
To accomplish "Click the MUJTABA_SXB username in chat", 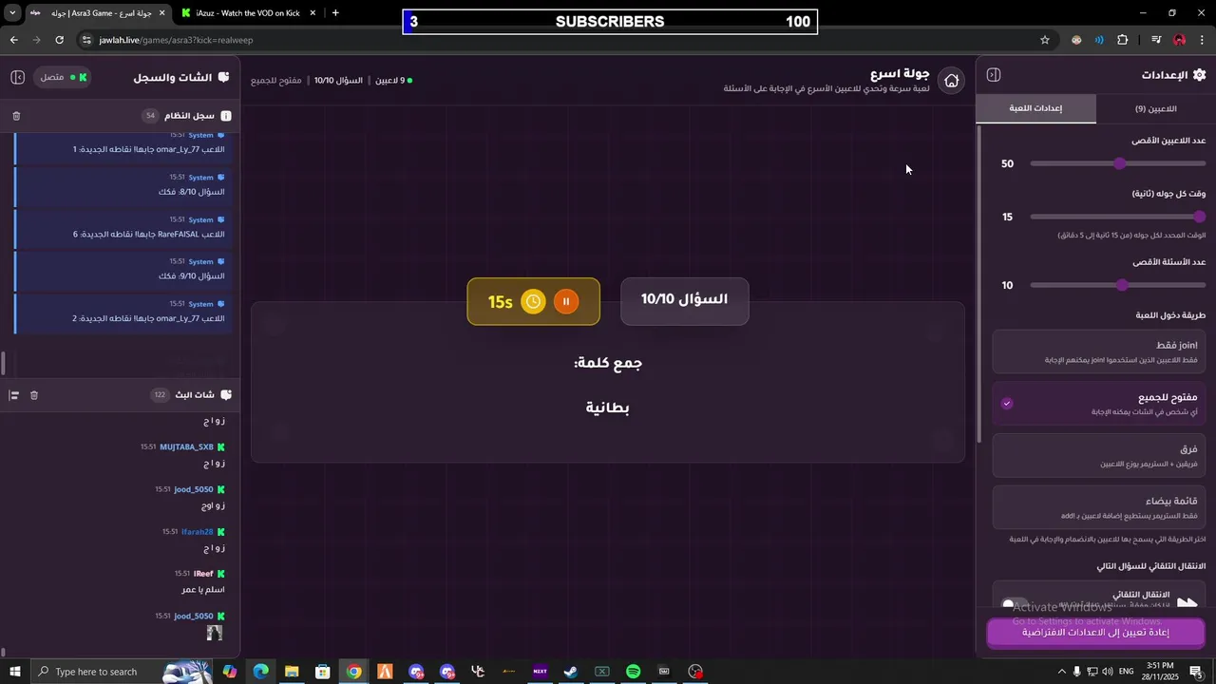I will point(186,446).
